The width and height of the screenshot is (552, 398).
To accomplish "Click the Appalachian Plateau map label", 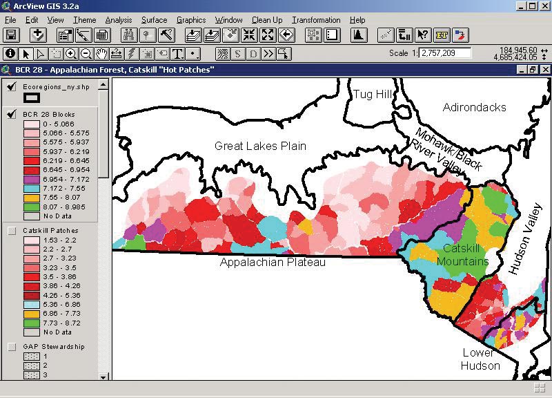I will click(273, 263).
